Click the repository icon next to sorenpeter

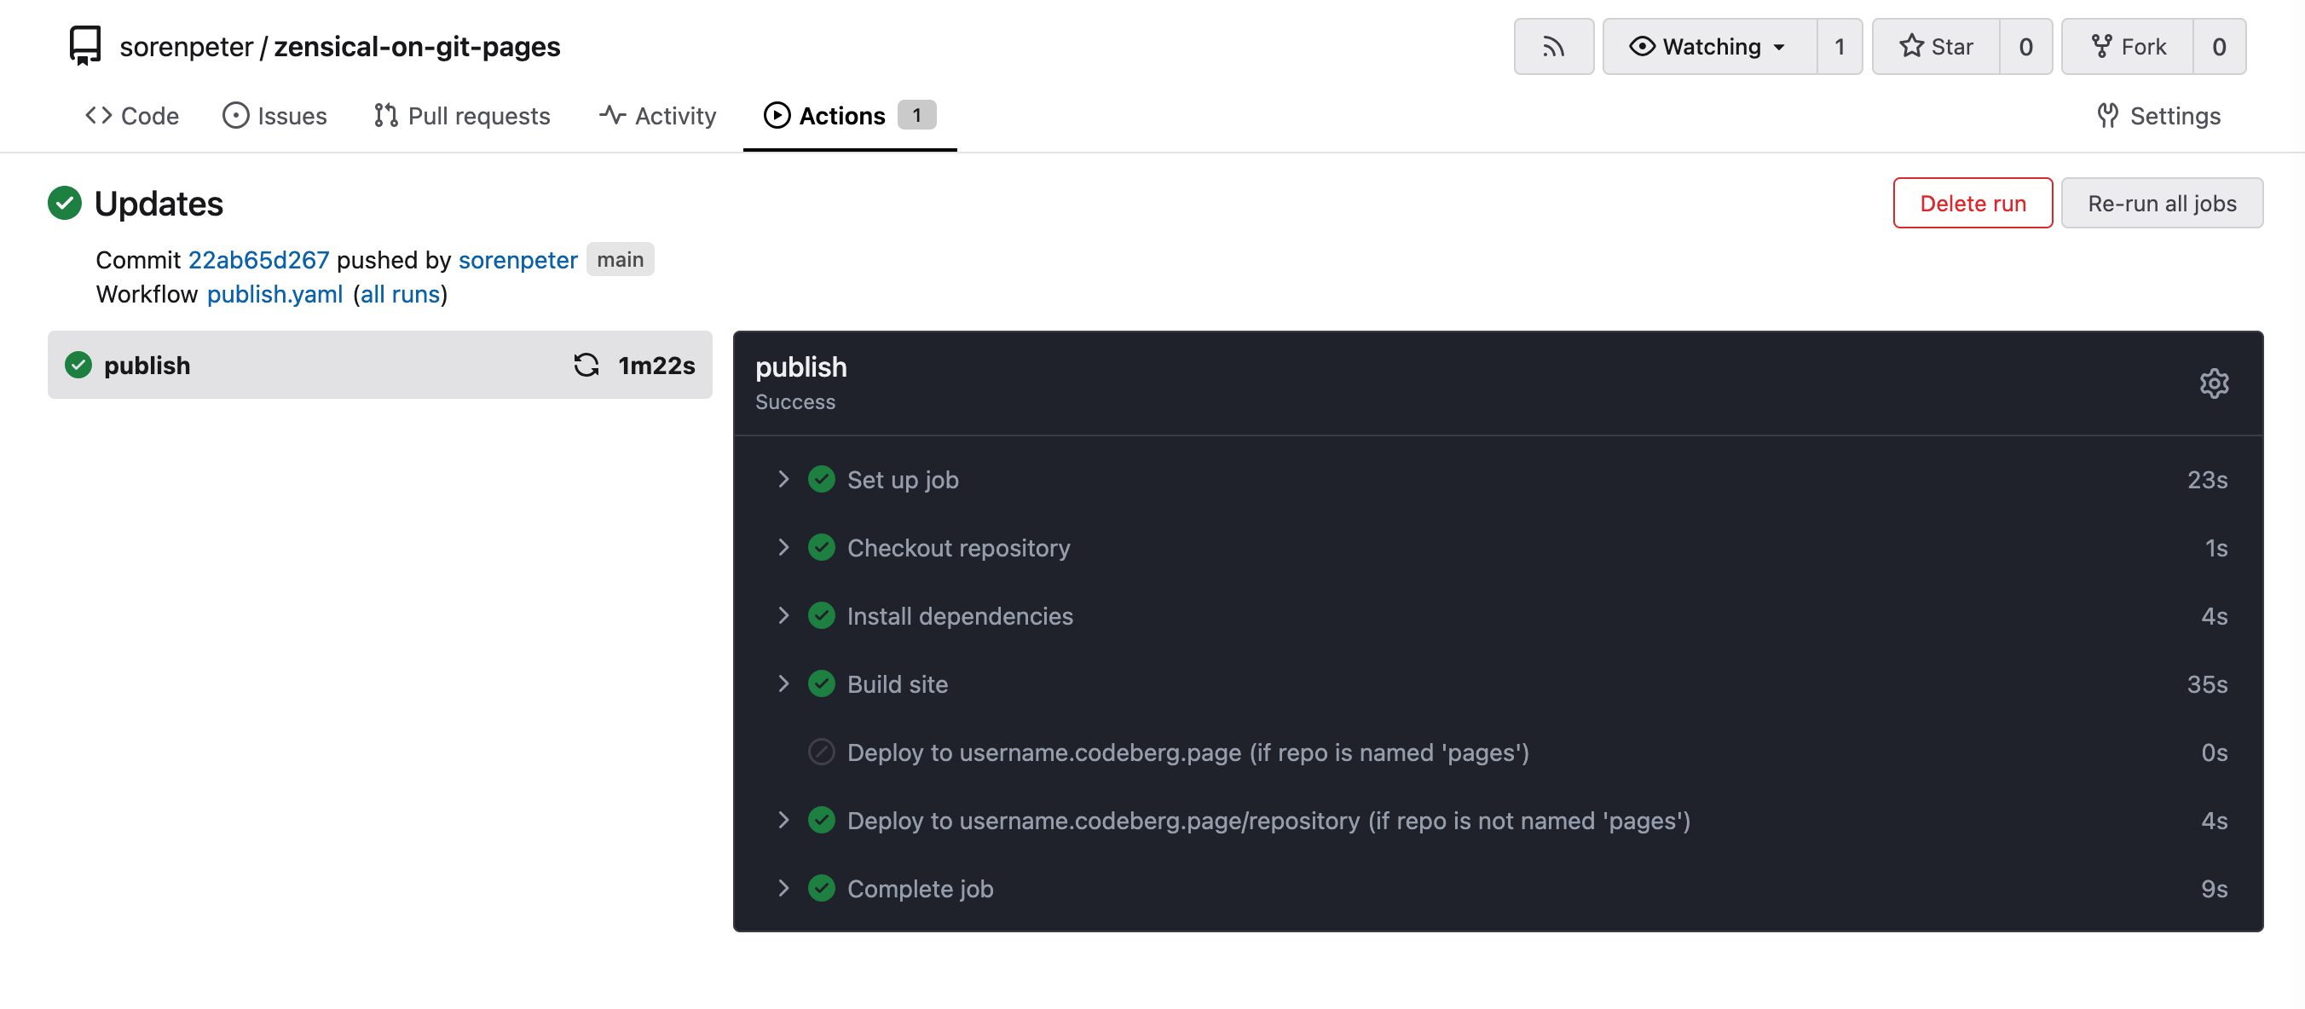[x=85, y=46]
